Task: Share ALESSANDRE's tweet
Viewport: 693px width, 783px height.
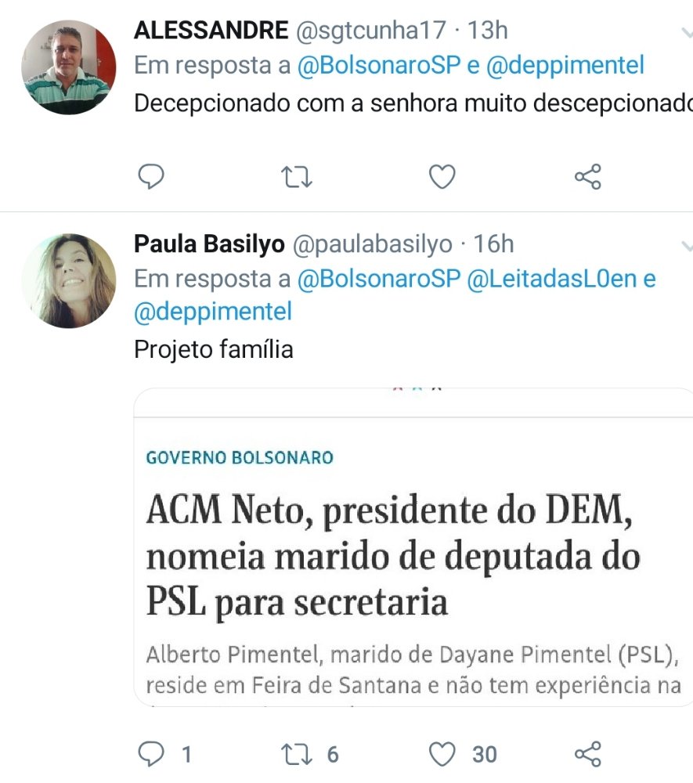Action: coord(587,178)
